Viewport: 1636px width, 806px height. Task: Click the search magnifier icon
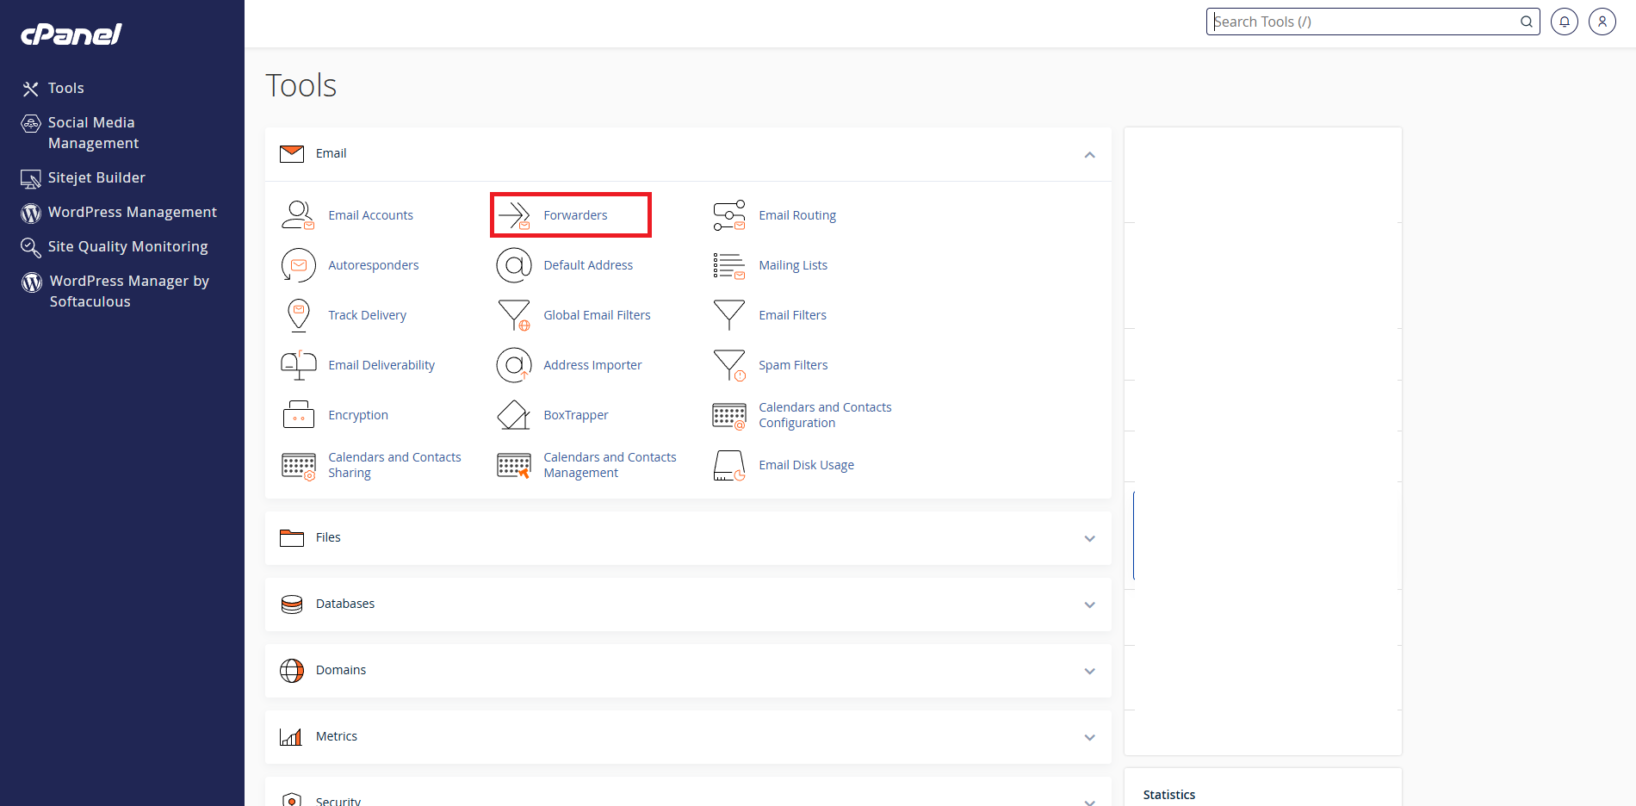point(1527,22)
